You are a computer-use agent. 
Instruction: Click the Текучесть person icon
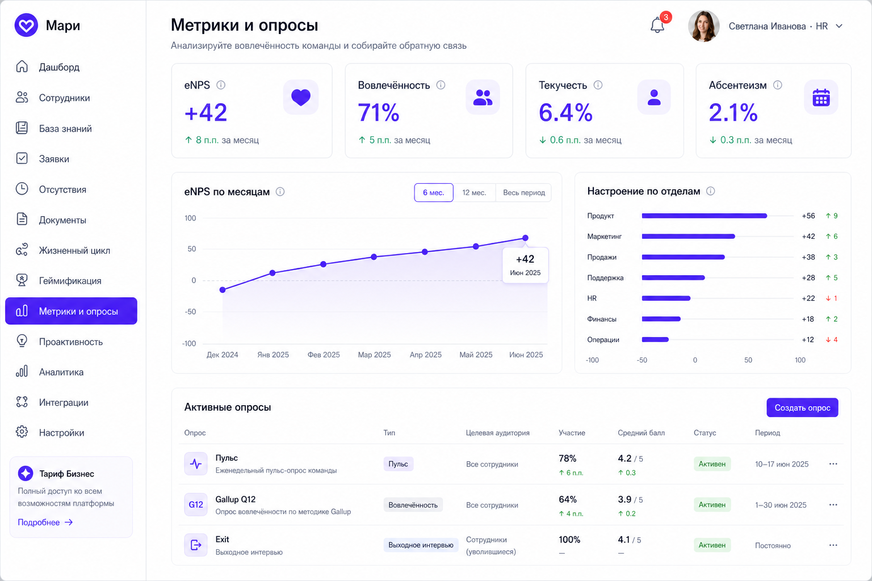(654, 97)
